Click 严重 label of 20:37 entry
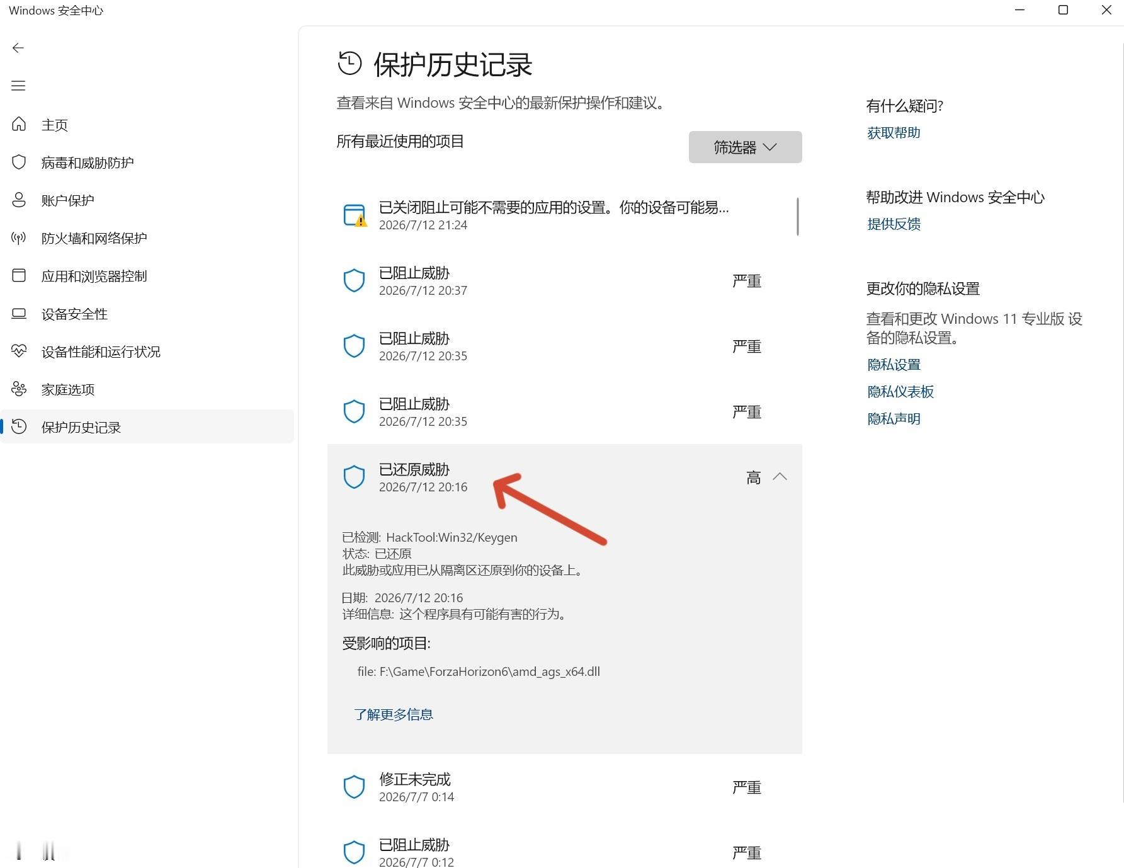This screenshot has width=1124, height=868. [x=747, y=281]
